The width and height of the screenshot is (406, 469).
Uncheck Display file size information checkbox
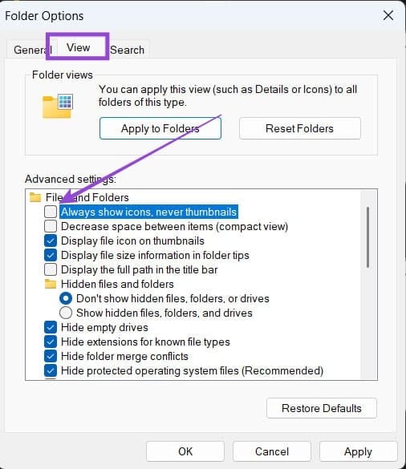click(51, 255)
